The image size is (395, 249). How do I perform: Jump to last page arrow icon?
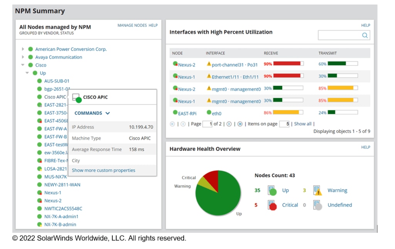(x=240, y=124)
